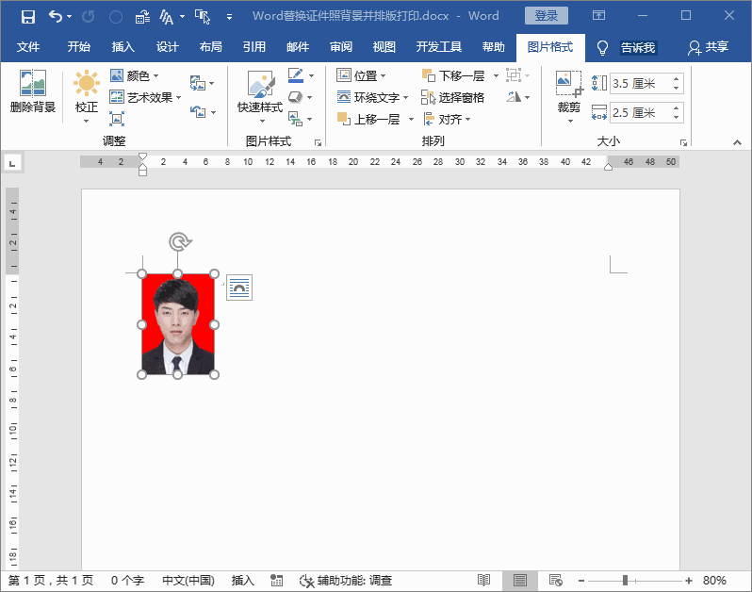The width and height of the screenshot is (752, 592).
Task: Decrease width with the down spinner
Action: pos(676,118)
